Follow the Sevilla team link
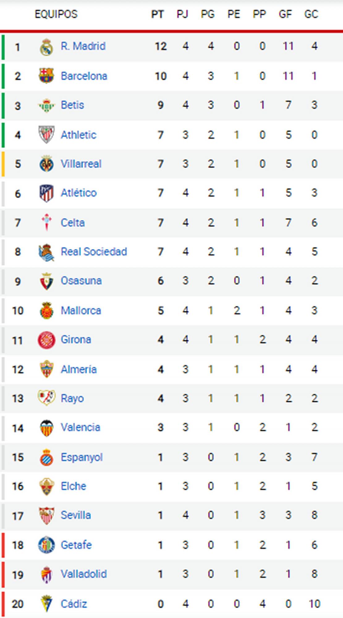The image size is (343, 618). [x=76, y=515]
